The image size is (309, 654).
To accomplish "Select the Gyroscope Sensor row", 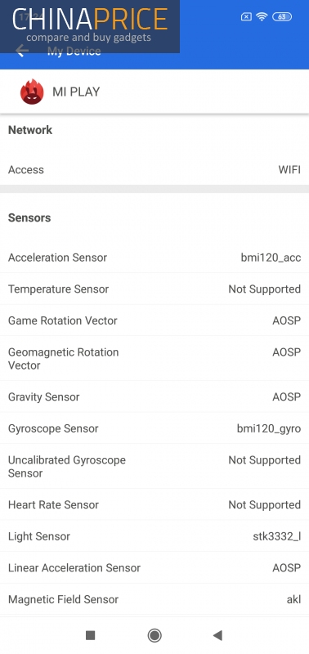I will [x=154, y=428].
